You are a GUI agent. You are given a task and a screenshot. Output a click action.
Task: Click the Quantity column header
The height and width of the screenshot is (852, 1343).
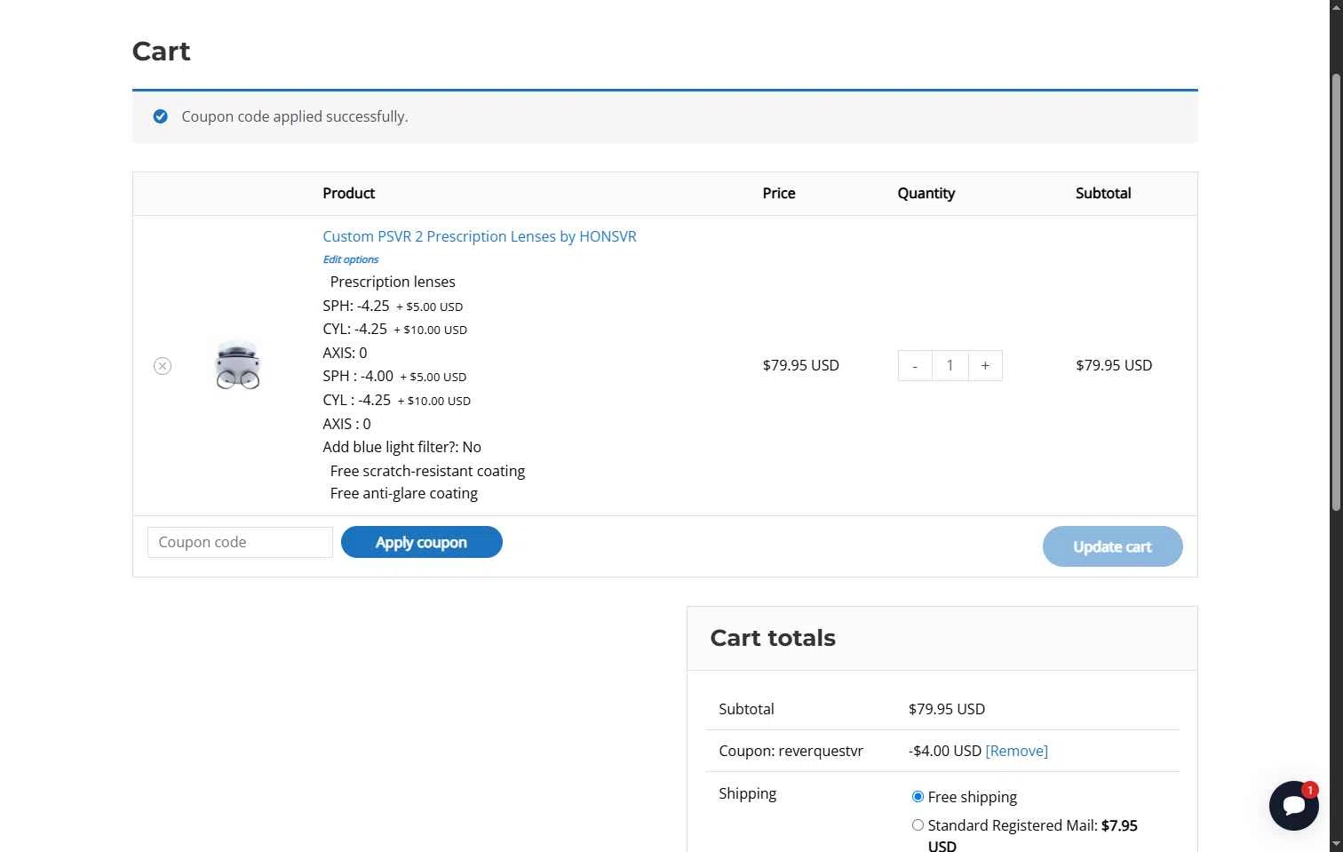pyautogui.click(x=926, y=193)
